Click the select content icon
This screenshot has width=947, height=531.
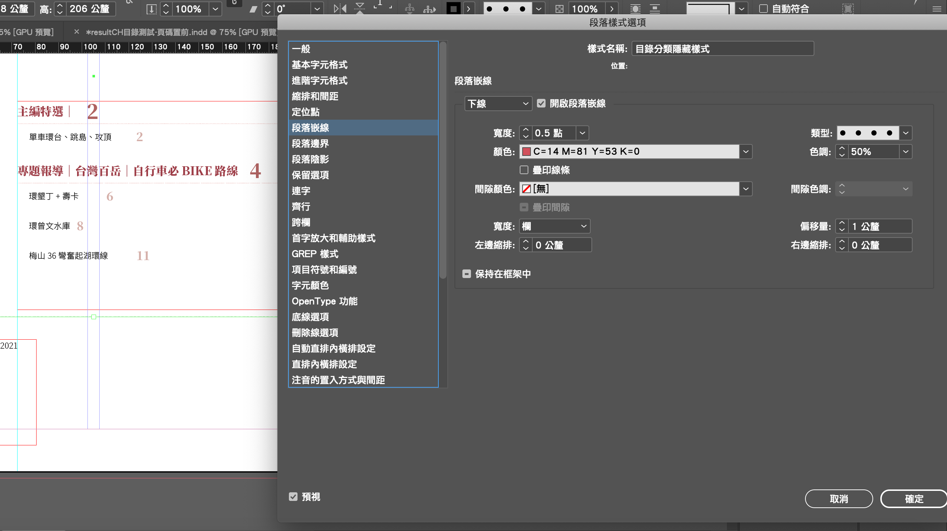click(429, 9)
